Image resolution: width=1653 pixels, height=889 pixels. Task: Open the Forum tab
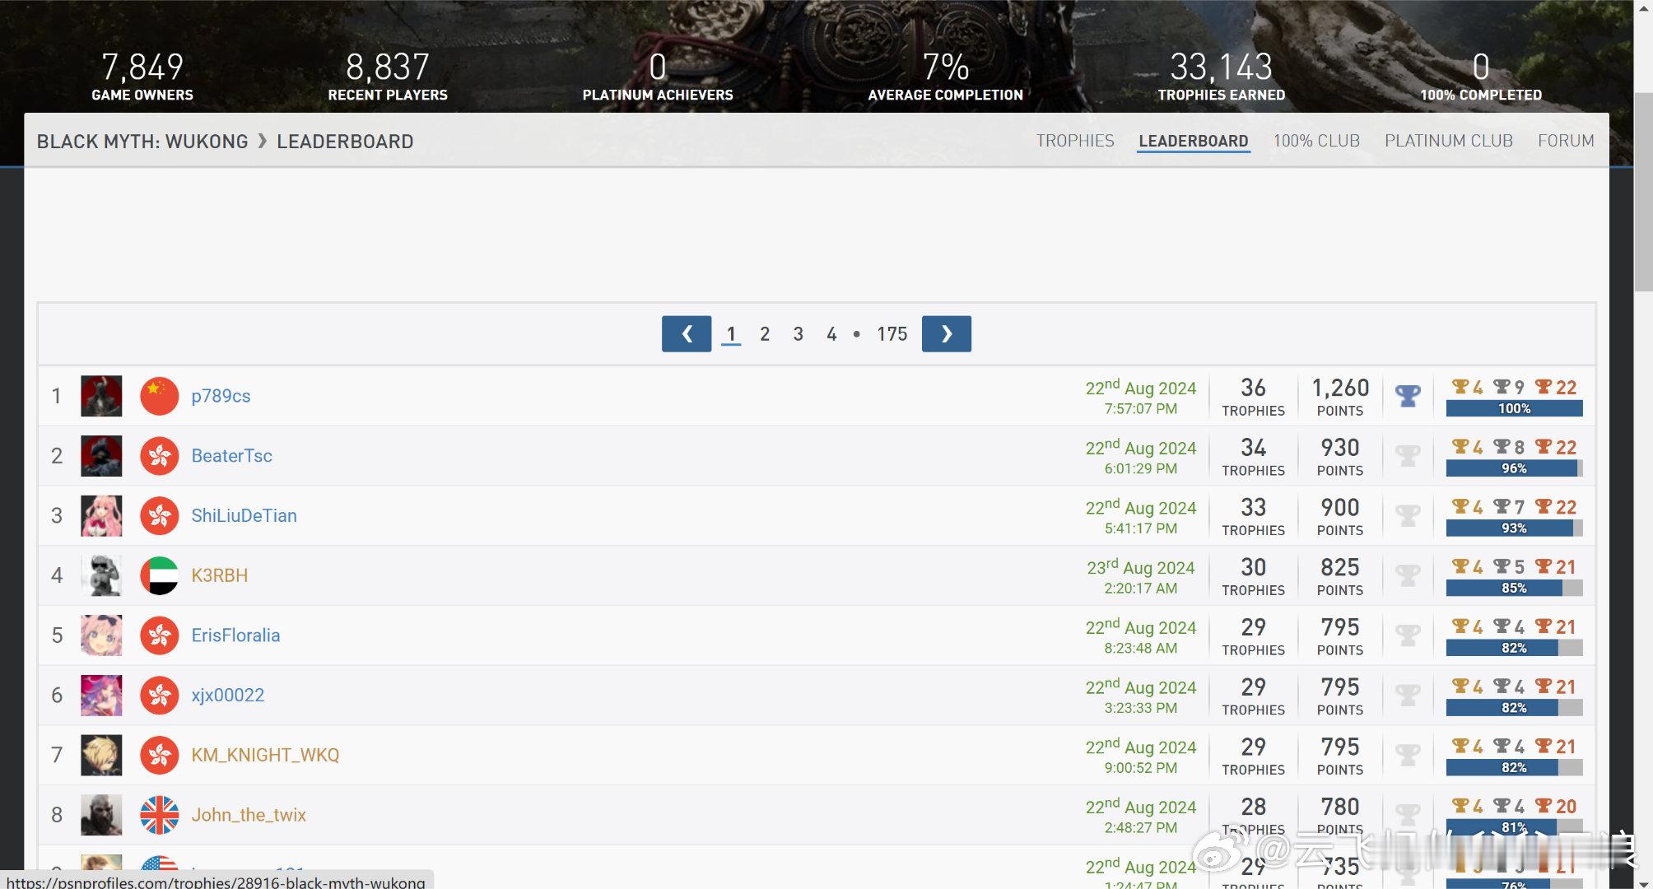click(x=1566, y=141)
